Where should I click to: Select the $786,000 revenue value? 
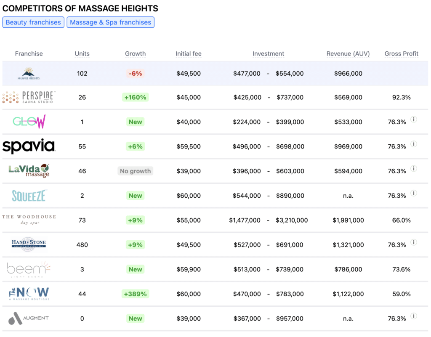tap(348, 269)
